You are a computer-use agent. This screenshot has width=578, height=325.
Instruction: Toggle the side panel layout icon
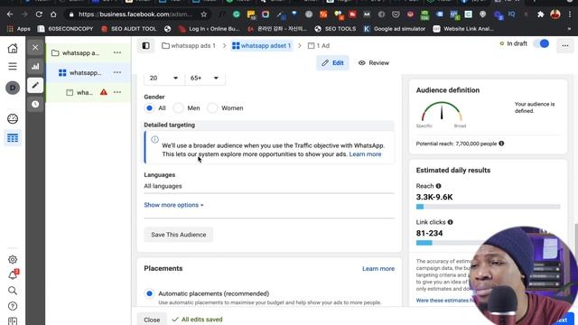(146, 46)
